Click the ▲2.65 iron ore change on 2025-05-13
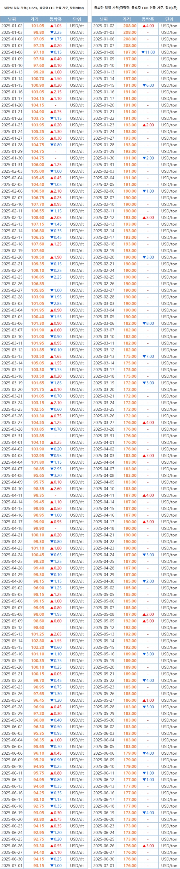180x869 pixels. 55,634
